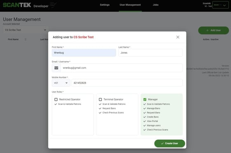Screen dimensions: 231x153
Task: Expand the CS Scribe Test account dropdown
Action: 26,30
